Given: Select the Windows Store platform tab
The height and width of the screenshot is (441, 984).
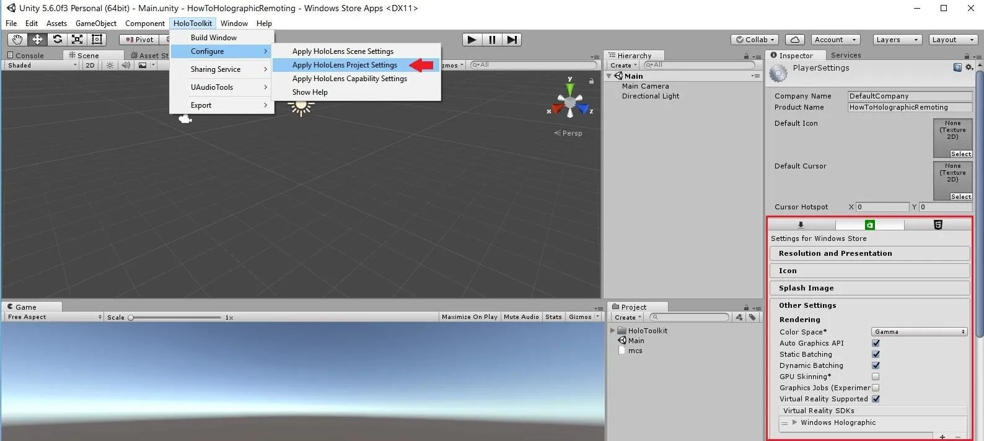Looking at the screenshot, I should click(869, 225).
